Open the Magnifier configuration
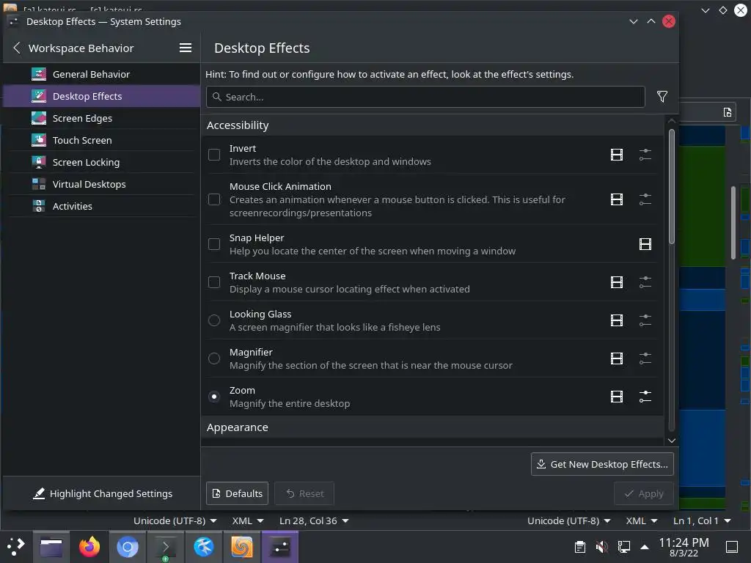The height and width of the screenshot is (563, 751). click(x=645, y=358)
